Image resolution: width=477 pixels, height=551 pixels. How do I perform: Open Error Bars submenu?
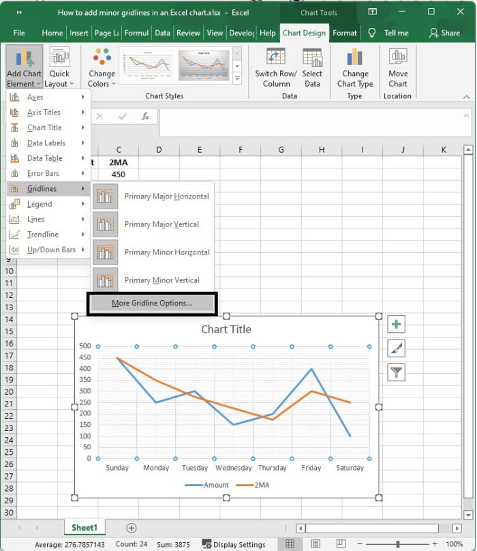(48, 173)
